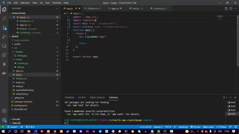Open the Manage gear settings
This screenshot has width=239, height=134.
(4, 120)
